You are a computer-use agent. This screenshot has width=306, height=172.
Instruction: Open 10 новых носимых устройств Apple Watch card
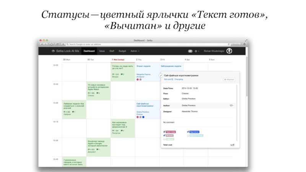pyautogui.click(x=98, y=91)
